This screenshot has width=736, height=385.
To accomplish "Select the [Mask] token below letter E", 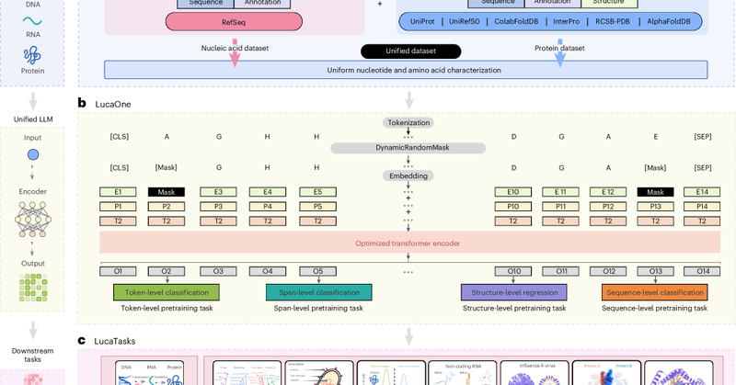I will pyautogui.click(x=655, y=167).
